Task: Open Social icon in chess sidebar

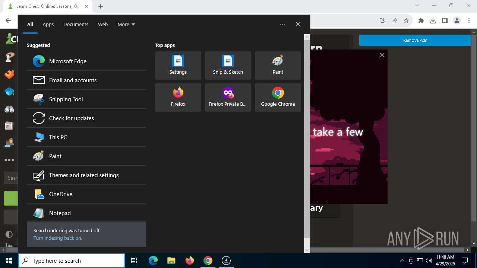Action: (x=9, y=143)
